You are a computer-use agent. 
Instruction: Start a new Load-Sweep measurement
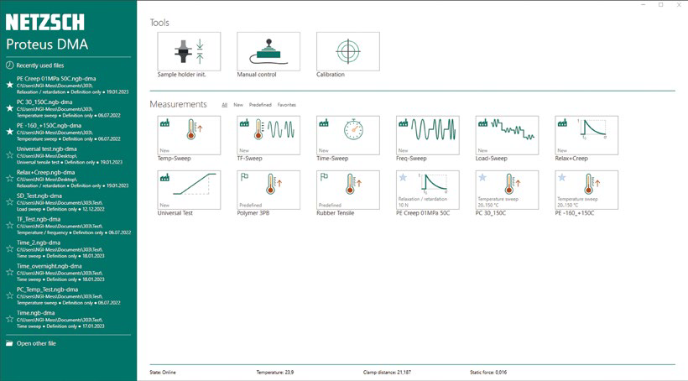pyautogui.click(x=508, y=135)
